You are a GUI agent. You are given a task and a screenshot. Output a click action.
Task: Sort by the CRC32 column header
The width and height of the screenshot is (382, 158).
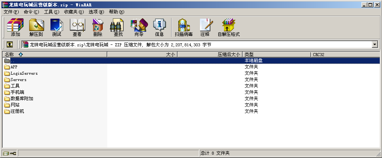(318, 55)
